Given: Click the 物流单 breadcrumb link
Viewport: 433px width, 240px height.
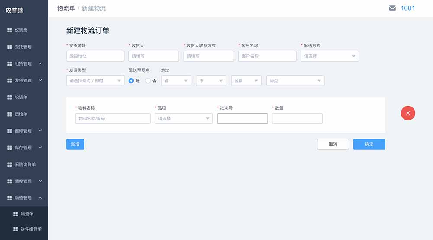Looking at the screenshot, I should click(66, 8).
